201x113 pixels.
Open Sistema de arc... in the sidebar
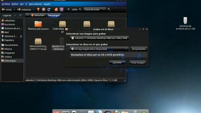[x=12, y=29]
